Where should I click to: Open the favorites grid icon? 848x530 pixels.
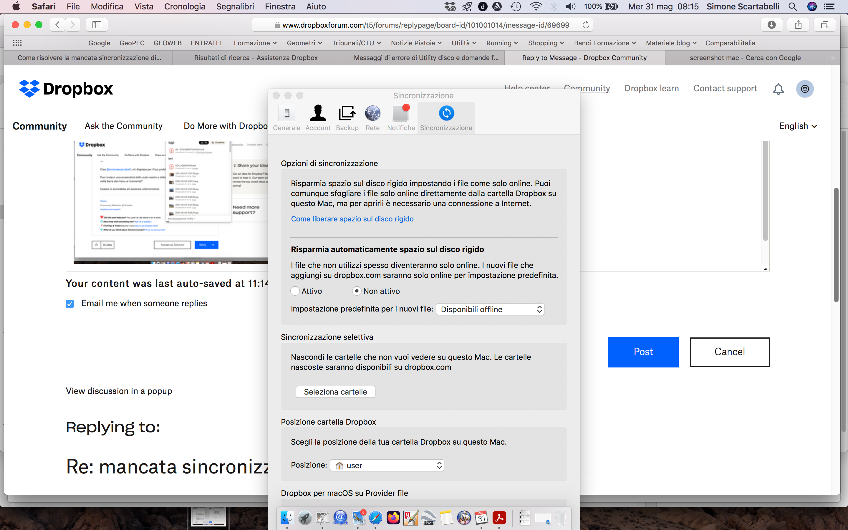[17, 43]
